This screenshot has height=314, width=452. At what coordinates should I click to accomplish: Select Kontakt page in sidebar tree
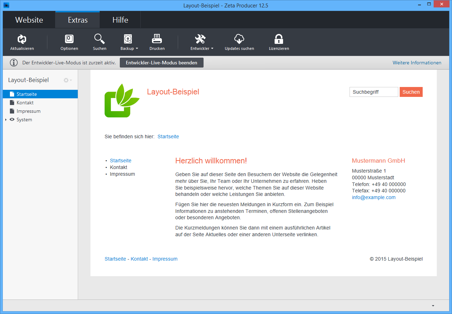tap(25, 103)
